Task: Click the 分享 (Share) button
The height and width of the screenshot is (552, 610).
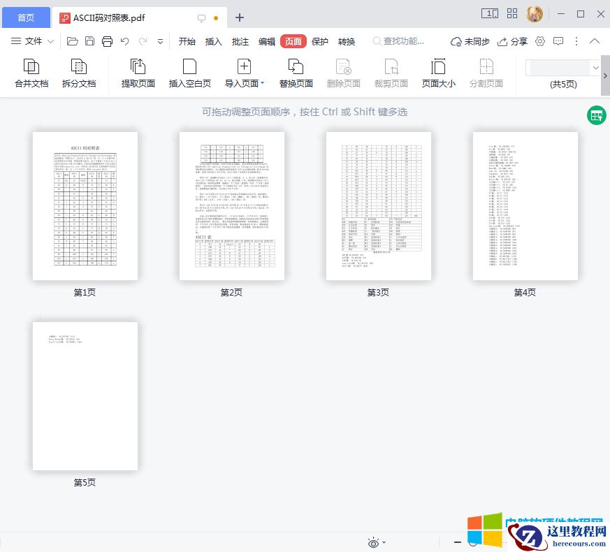Action: coord(512,41)
